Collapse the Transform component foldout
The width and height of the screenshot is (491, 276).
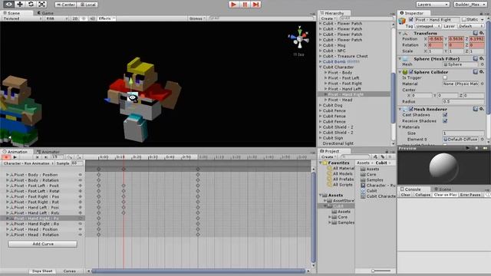[x=400, y=33]
